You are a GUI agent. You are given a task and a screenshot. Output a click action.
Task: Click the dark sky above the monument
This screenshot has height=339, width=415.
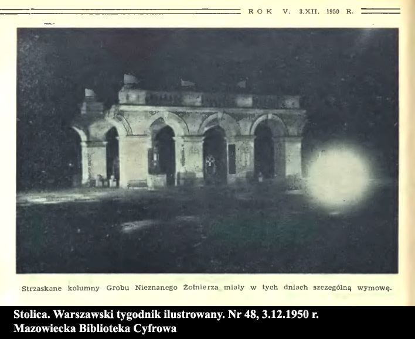click(205, 53)
